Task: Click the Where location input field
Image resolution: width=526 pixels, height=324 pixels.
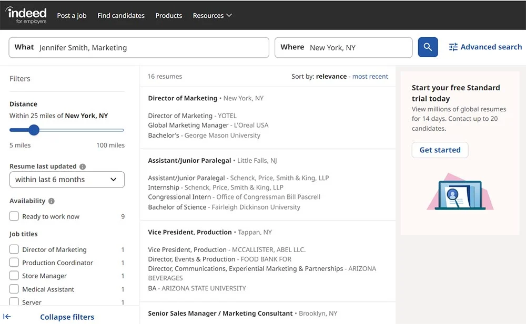Action: pos(343,47)
